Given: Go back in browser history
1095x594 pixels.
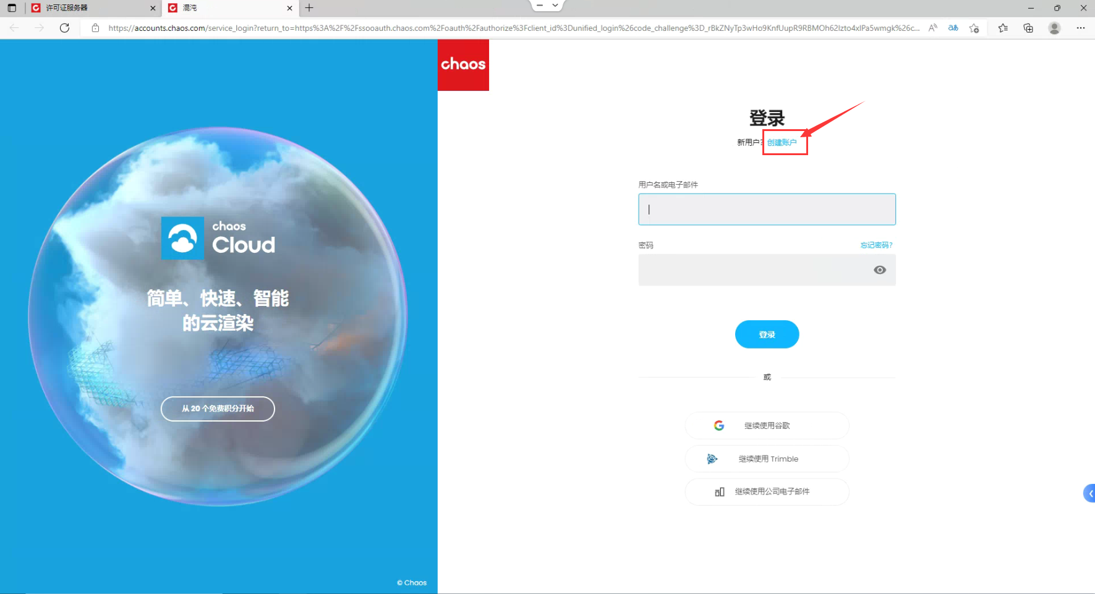Looking at the screenshot, I should tap(14, 28).
